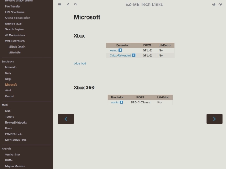Toggle the sidebar hamburger menu icon
Viewport: 226px width, 169px height.
point(59,4)
